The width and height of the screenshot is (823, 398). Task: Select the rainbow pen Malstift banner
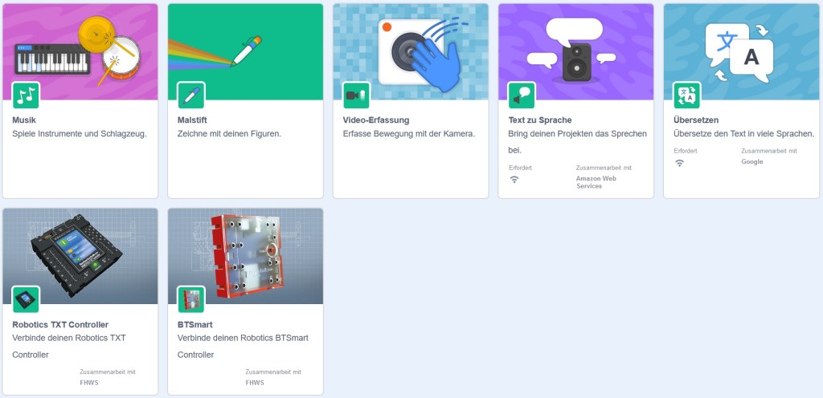coord(246,52)
